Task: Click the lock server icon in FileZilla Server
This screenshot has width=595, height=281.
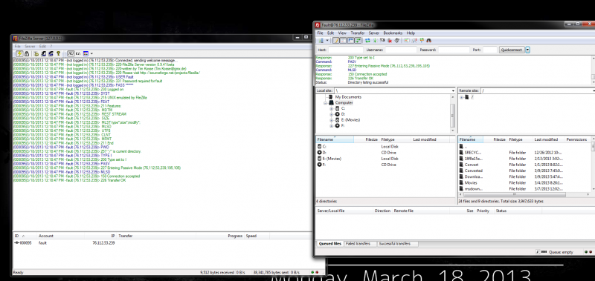Action: pos(27,53)
